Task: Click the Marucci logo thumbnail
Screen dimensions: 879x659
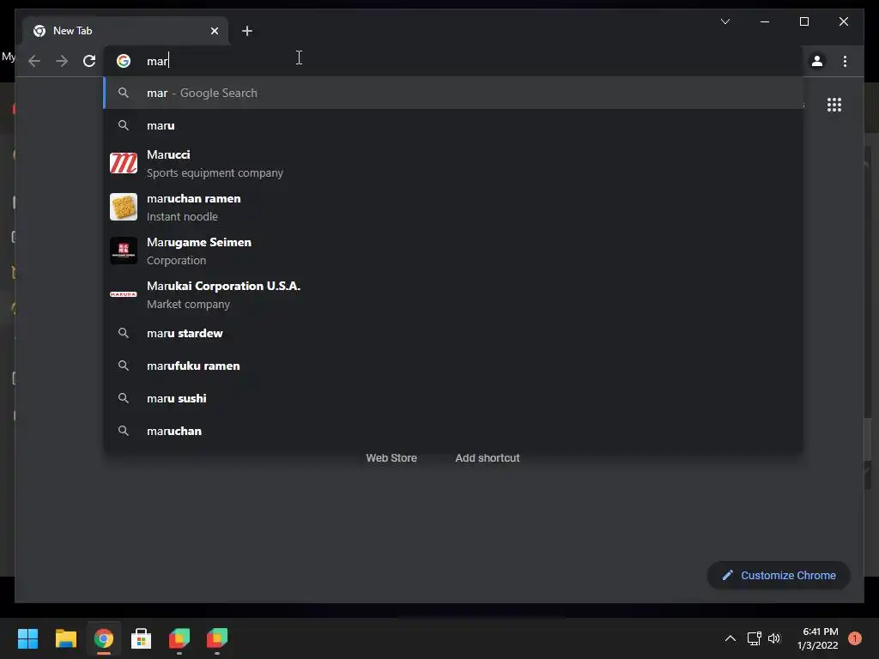Action: coord(124,163)
